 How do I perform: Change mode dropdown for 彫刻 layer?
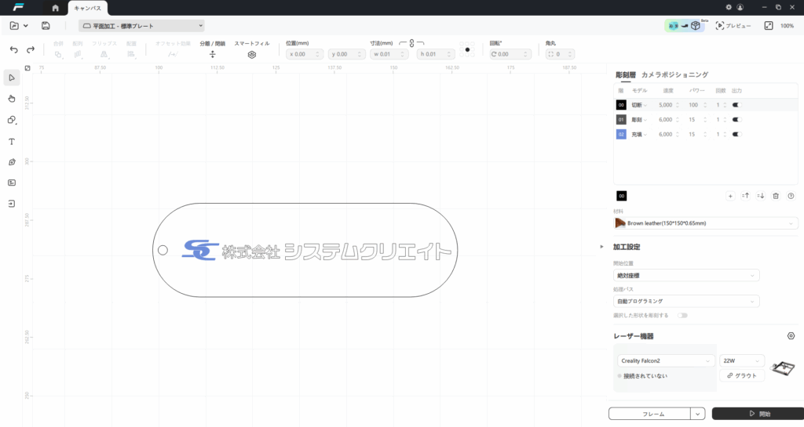point(639,120)
